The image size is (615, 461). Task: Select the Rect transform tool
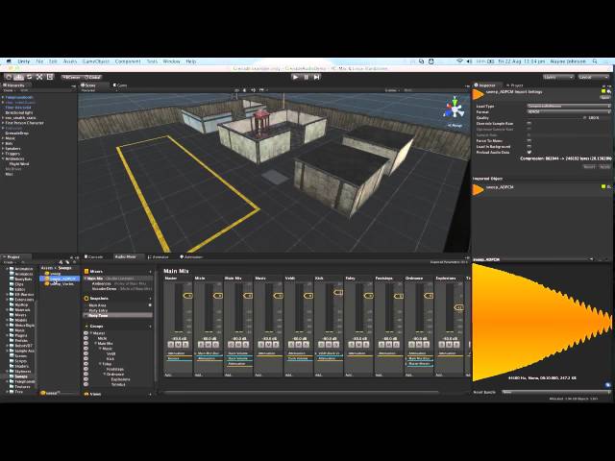pos(50,77)
